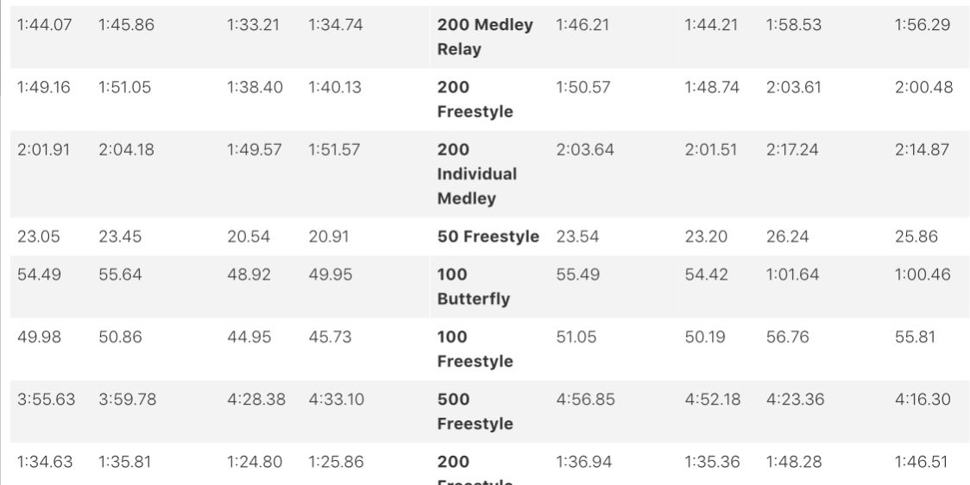Click the 20.54 time in 50 Freestyle row
Viewport: 970px width, 485px height.
pos(249,236)
